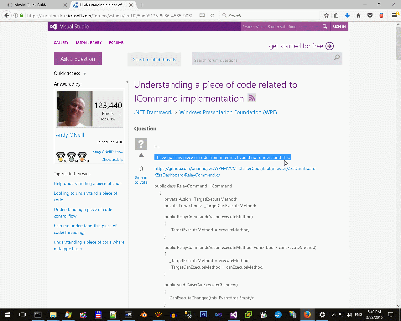401x321 pixels.
Task: Click the Show activity link
Action: point(113,160)
